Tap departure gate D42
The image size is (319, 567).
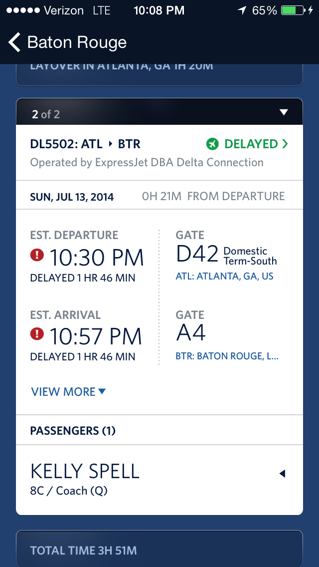pyautogui.click(x=197, y=254)
